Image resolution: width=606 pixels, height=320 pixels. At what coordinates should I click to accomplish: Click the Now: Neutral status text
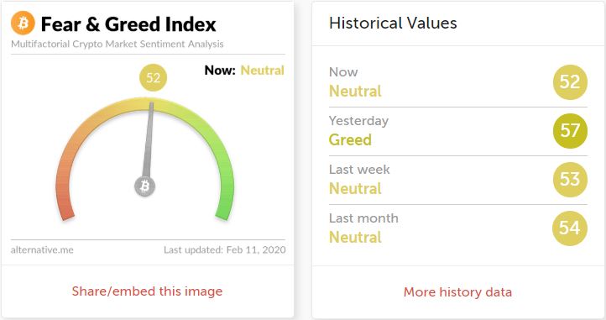coord(244,71)
